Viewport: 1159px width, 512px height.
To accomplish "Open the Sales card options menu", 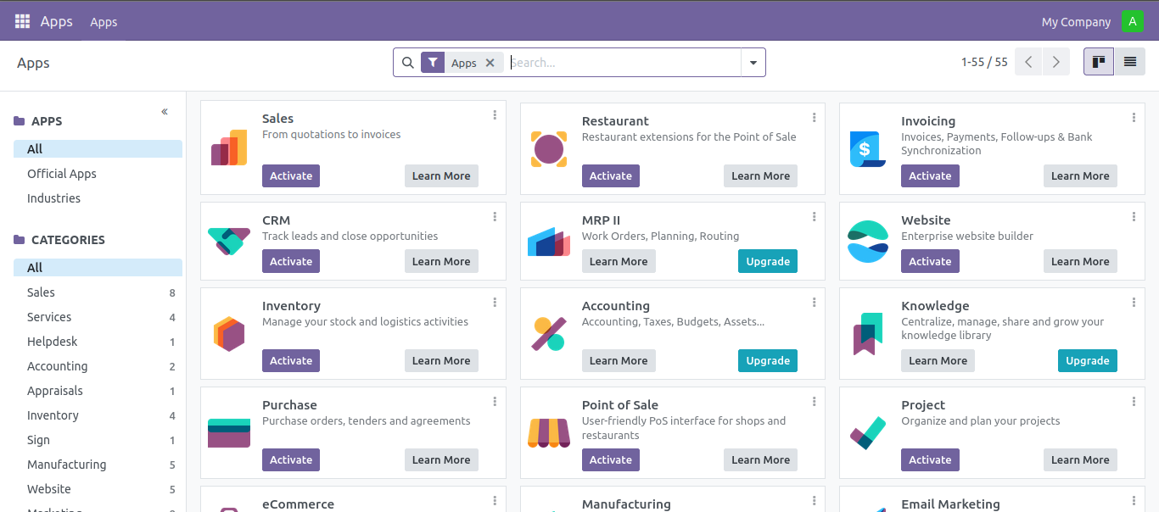I will point(495,115).
